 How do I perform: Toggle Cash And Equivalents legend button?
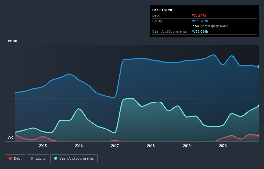pyautogui.click(x=74, y=159)
